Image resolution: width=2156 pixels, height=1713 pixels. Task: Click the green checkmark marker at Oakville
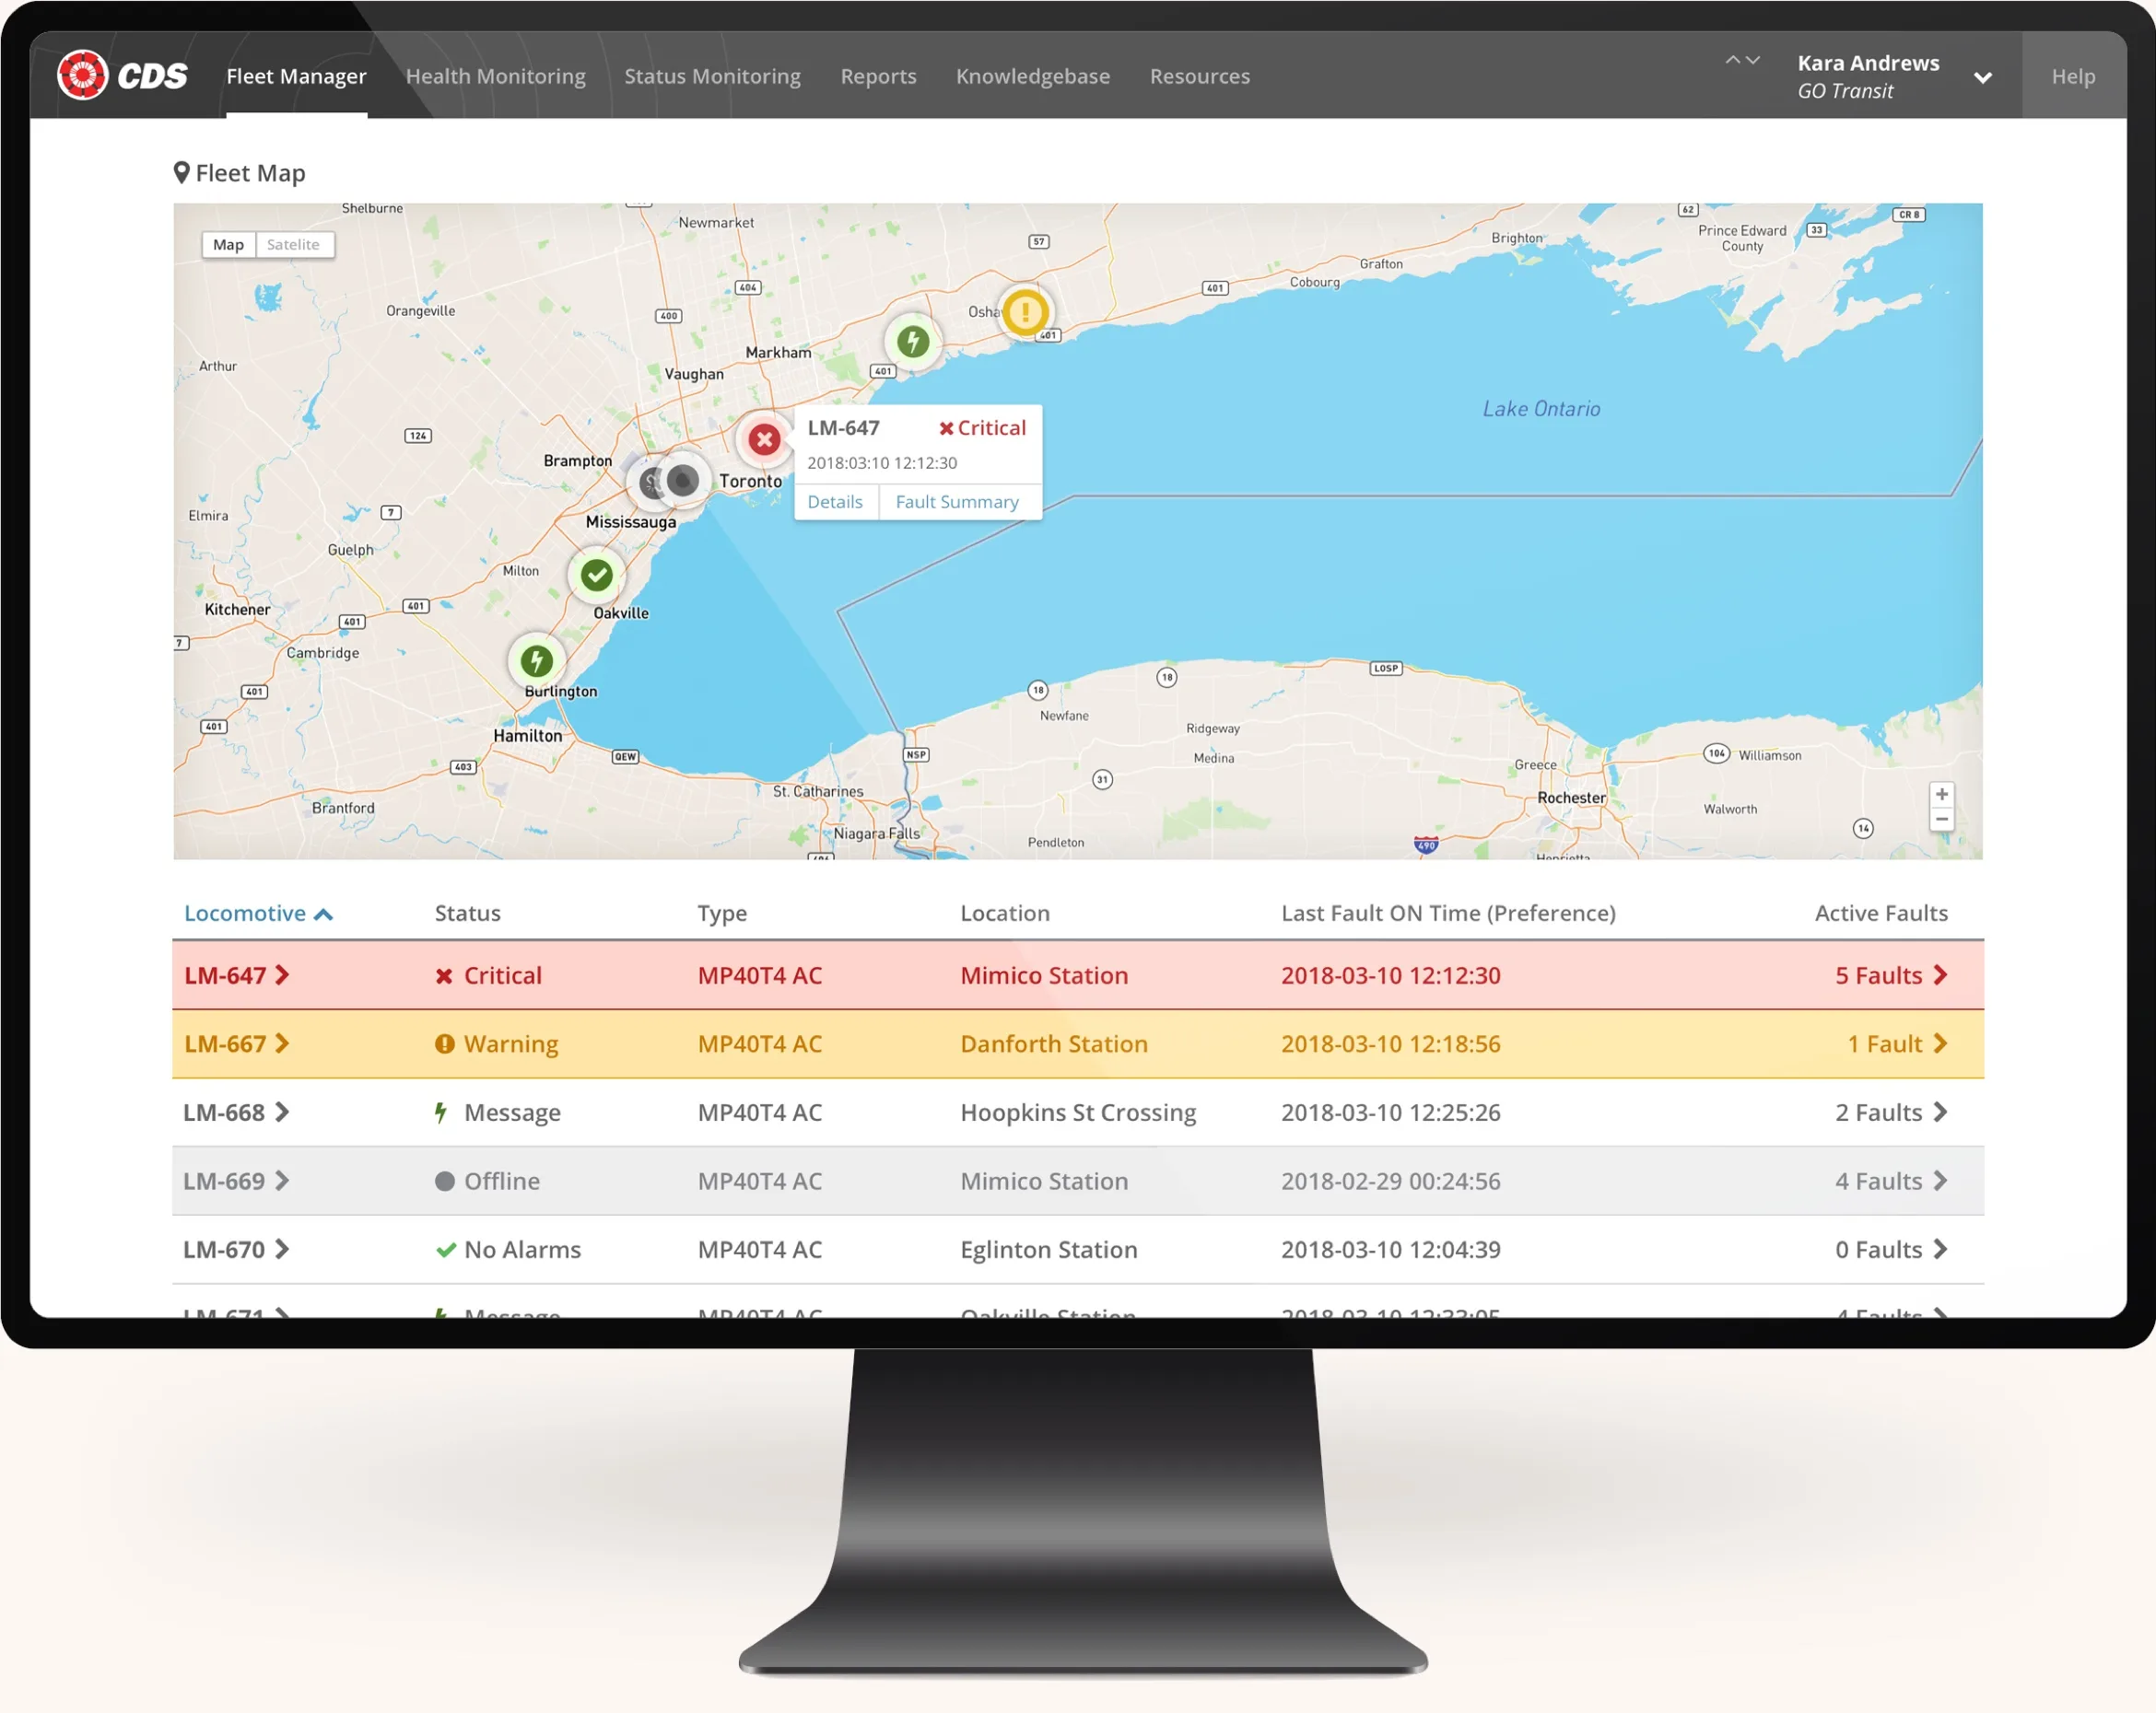(x=597, y=575)
